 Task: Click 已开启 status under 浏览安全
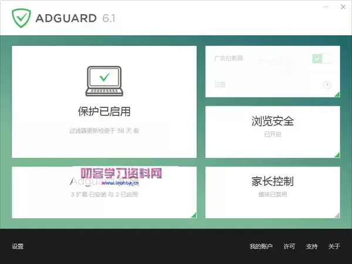point(273,134)
